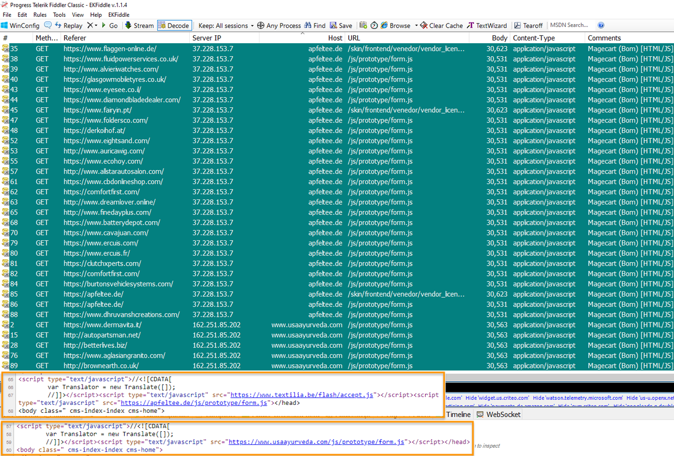This screenshot has height=456, width=674.
Task: Select row with referer https://www.dermavita.it/
Action: tap(337, 325)
